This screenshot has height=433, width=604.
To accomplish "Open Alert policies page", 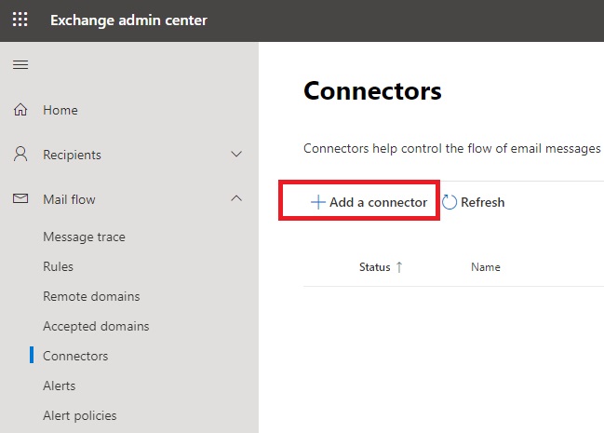I will (x=80, y=415).
